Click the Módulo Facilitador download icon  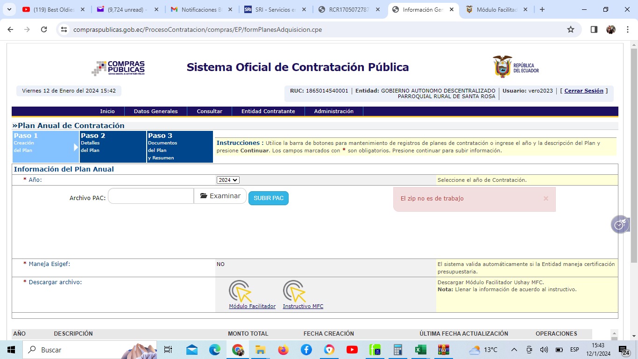240,291
